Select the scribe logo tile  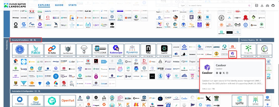pyautogui.click(x=88, y=76)
